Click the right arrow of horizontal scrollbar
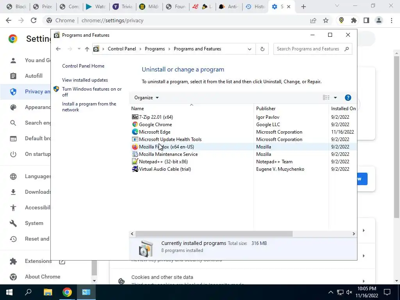 [354, 234]
